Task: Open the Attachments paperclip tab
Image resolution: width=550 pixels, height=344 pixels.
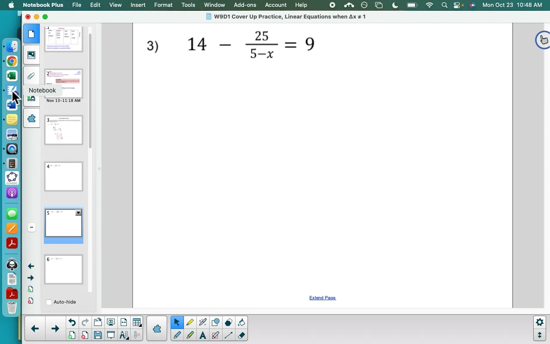Action: (x=32, y=76)
